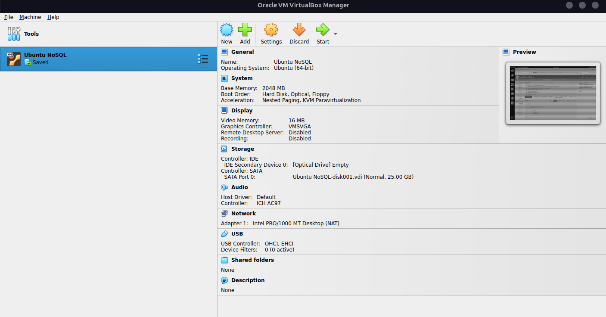606x317 pixels.
Task: Click the System section header
Action: click(242, 78)
